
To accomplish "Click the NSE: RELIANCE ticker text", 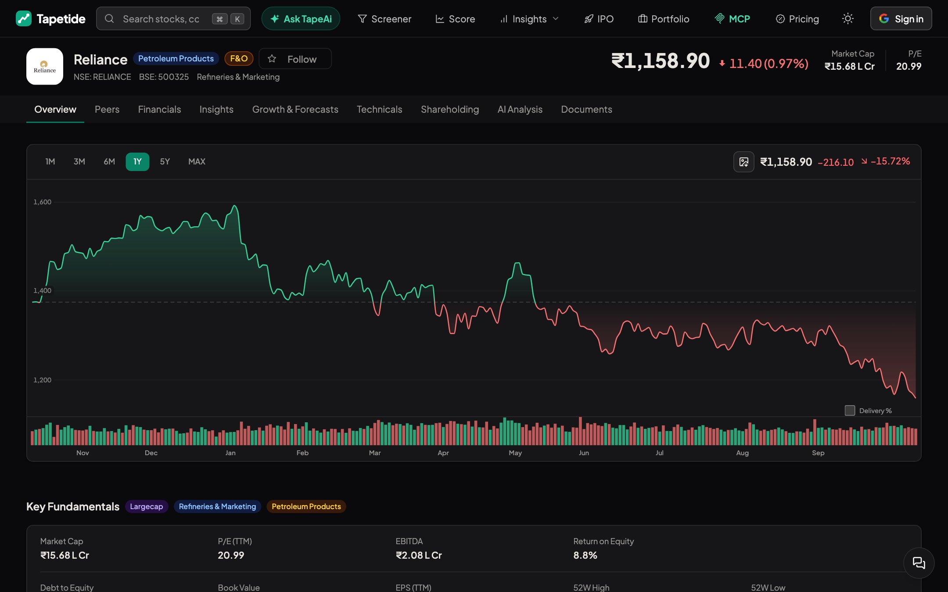I will click(102, 77).
